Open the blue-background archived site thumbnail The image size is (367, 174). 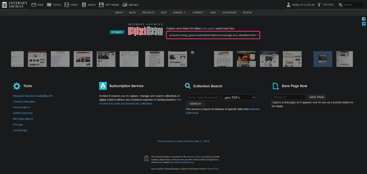pos(323,59)
